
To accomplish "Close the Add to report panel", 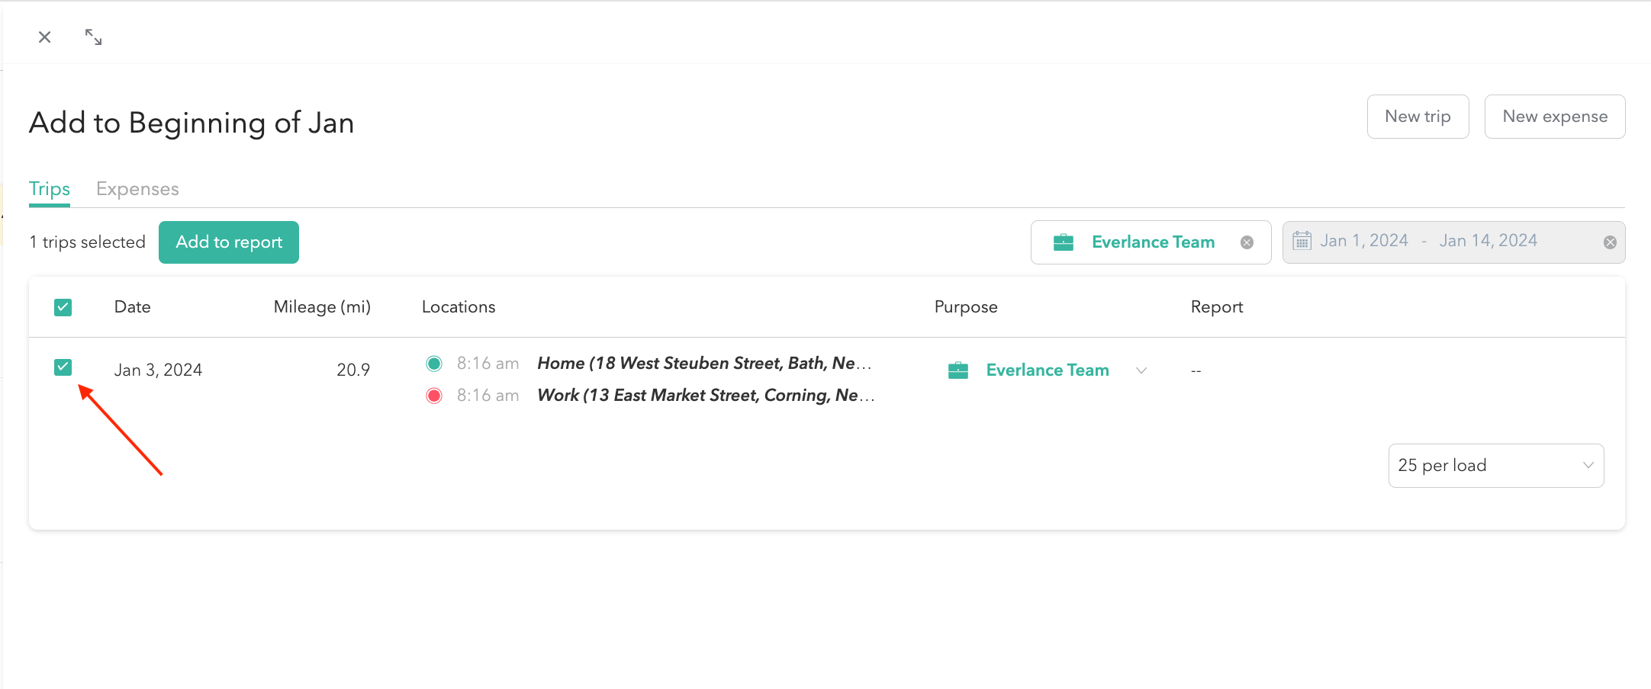I will pos(45,37).
